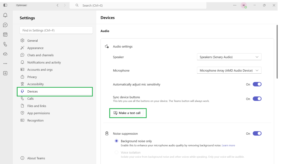Go back with the left arrow
Screen dimensions: 281x164
[58, 5]
